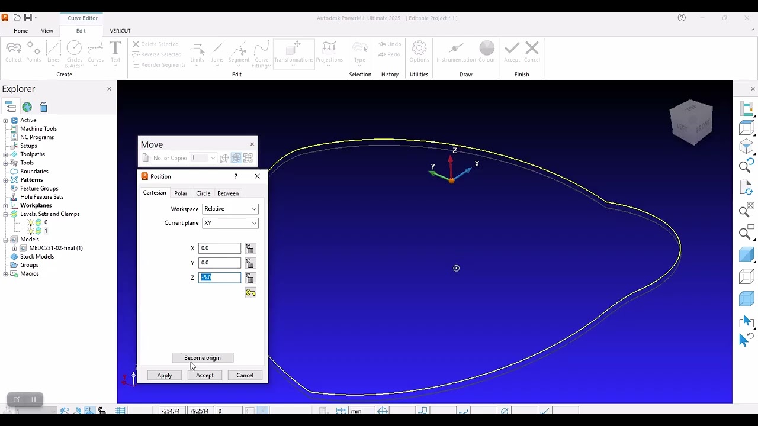758x426 pixels.
Task: Open the Explorer recycle bin tab
Action: pyautogui.click(x=44, y=107)
